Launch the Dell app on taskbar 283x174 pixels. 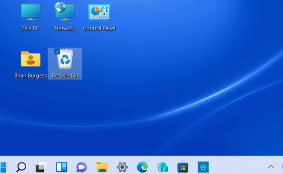point(203,167)
